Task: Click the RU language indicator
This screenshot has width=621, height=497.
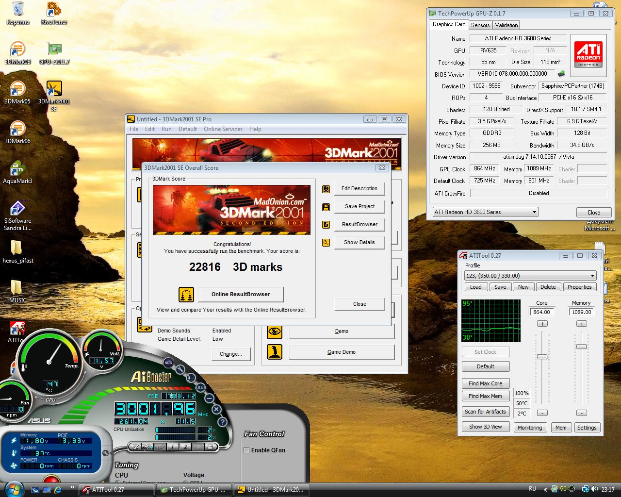Action: pyautogui.click(x=533, y=489)
